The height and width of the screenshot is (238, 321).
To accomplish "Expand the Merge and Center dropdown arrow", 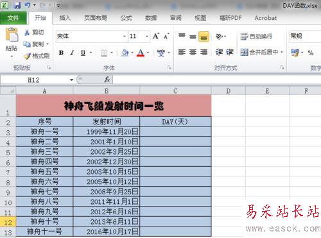I will [x=282, y=52].
